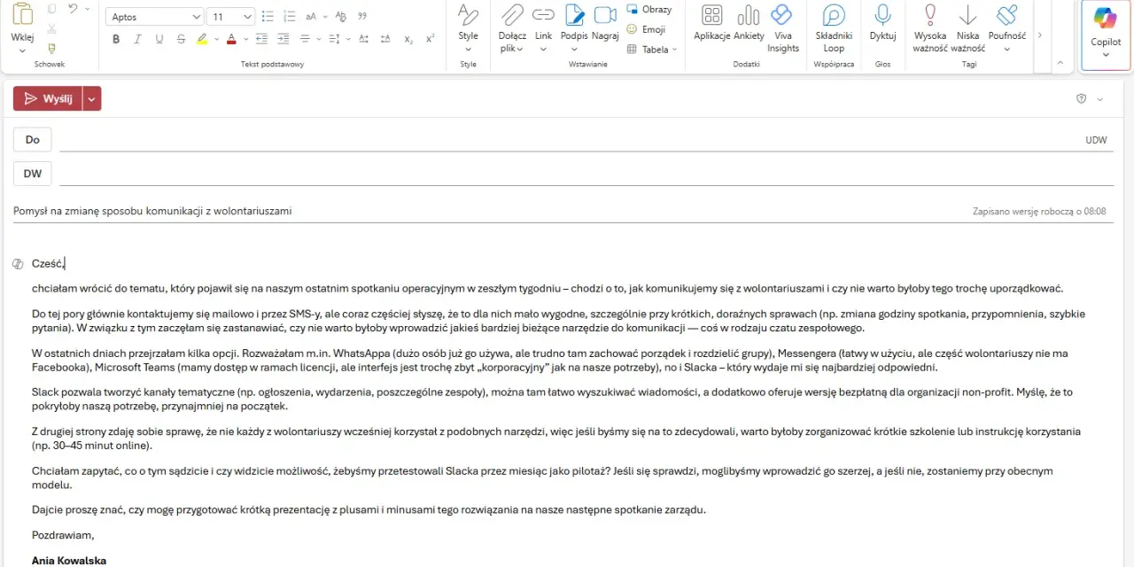Click the undo arrow icon
The image size is (1134, 567).
click(x=74, y=9)
